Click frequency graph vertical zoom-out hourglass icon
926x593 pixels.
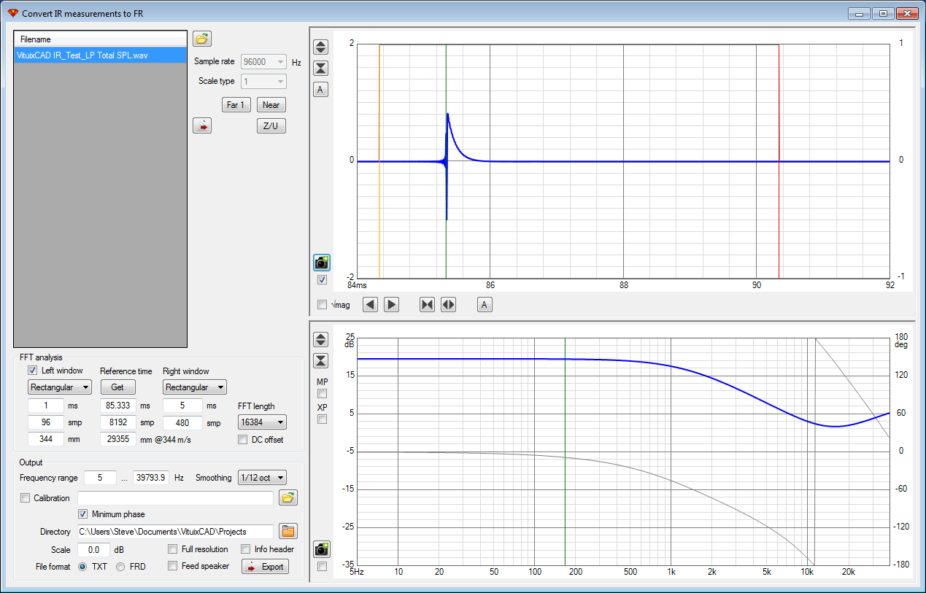[x=321, y=360]
